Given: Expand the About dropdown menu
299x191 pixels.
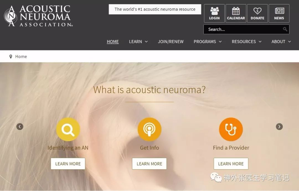Looking at the screenshot, I should [281, 42].
